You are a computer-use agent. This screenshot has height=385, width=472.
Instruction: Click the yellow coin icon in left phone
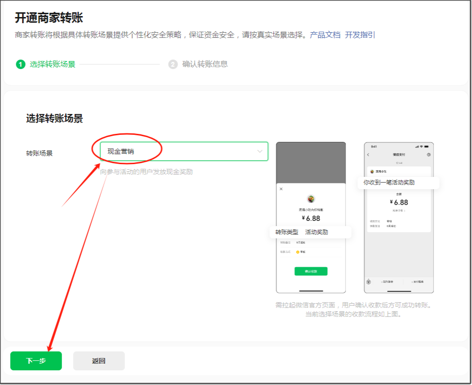[x=297, y=252]
